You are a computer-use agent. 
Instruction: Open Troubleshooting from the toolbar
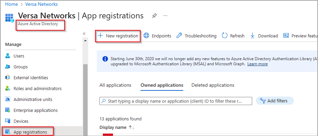point(196,36)
